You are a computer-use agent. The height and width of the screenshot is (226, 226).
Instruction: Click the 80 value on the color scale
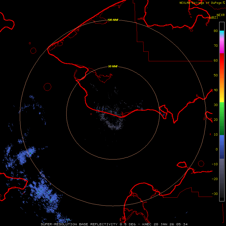point(216,31)
